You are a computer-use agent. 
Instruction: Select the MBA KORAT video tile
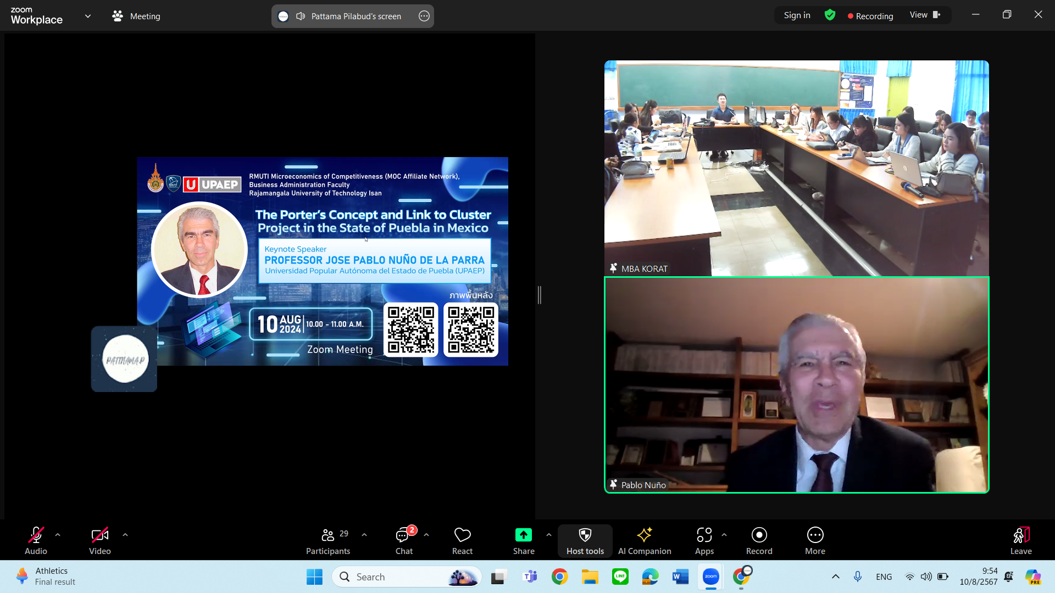pos(796,168)
